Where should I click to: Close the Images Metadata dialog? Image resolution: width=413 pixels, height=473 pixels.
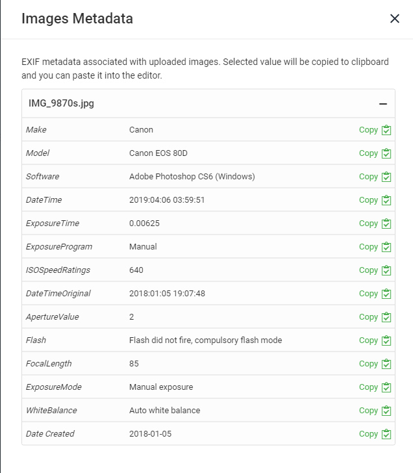(x=394, y=19)
